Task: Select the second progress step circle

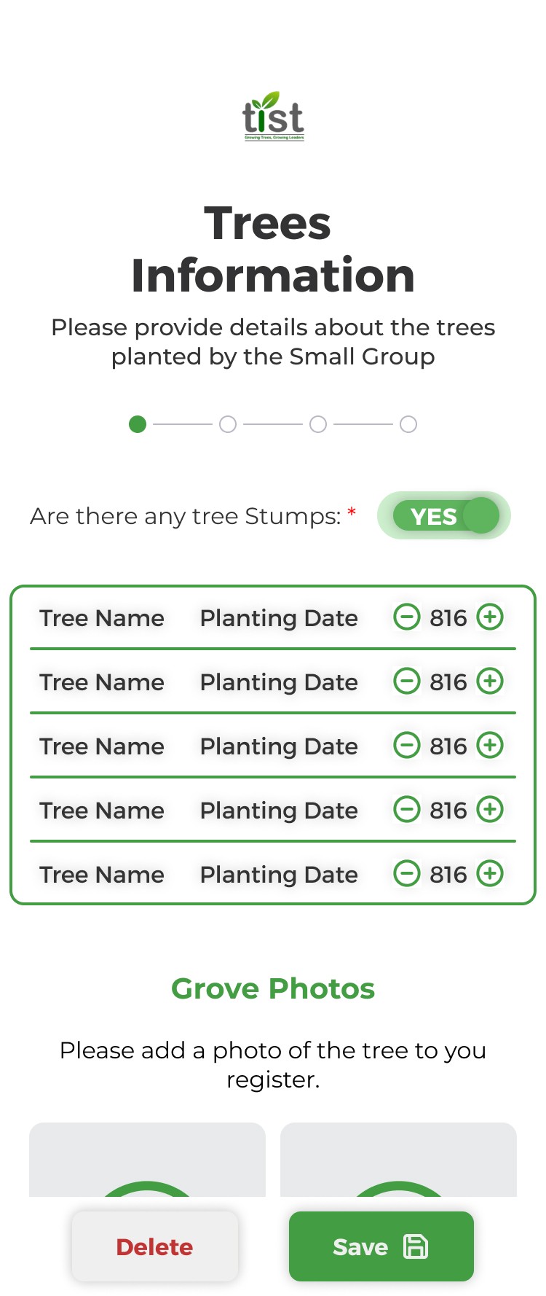Action: click(x=228, y=424)
